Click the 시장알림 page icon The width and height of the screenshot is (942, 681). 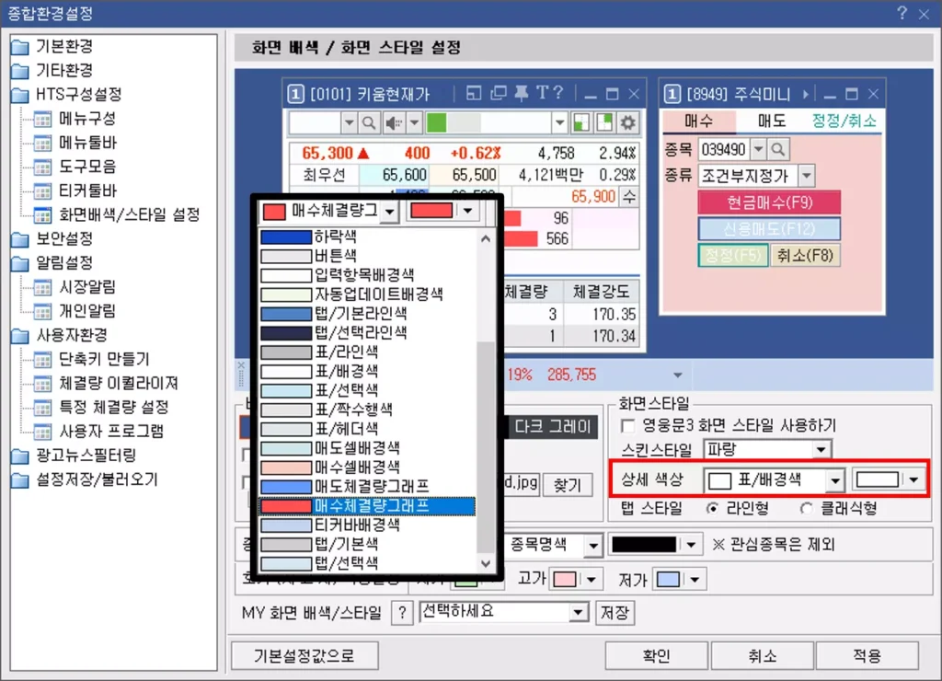[x=42, y=287]
